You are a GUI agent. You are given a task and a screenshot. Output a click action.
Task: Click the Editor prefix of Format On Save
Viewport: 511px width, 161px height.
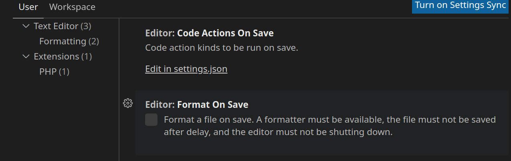pos(160,105)
